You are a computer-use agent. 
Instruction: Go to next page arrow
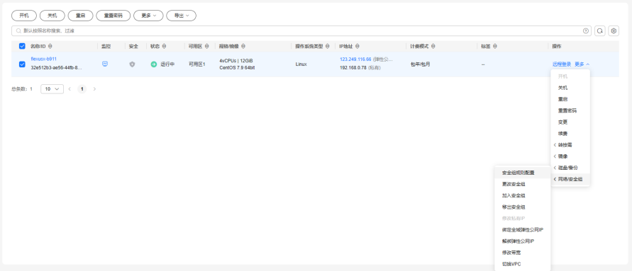tap(95, 89)
